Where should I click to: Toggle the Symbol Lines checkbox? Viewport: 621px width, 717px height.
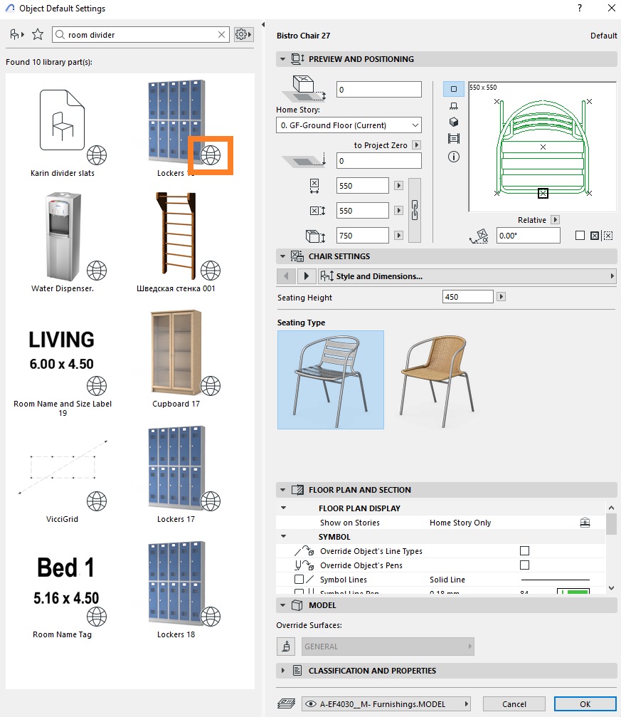tap(299, 580)
